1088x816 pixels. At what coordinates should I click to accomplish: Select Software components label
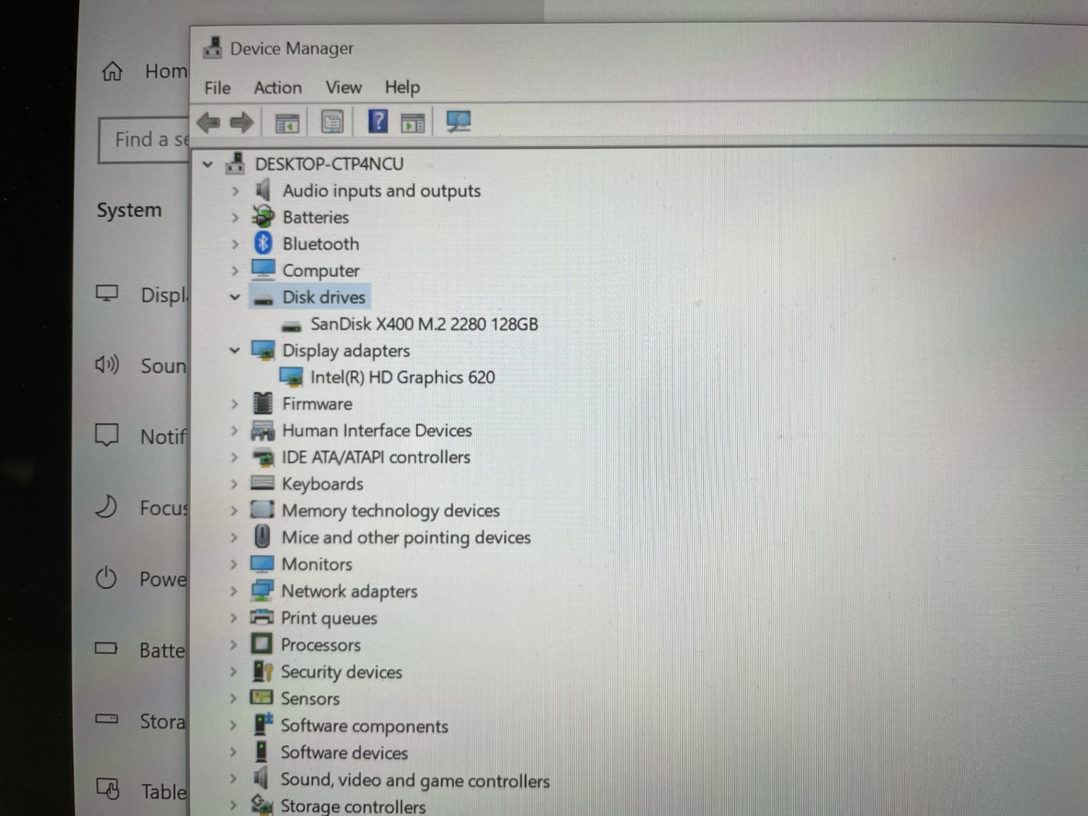(x=364, y=726)
